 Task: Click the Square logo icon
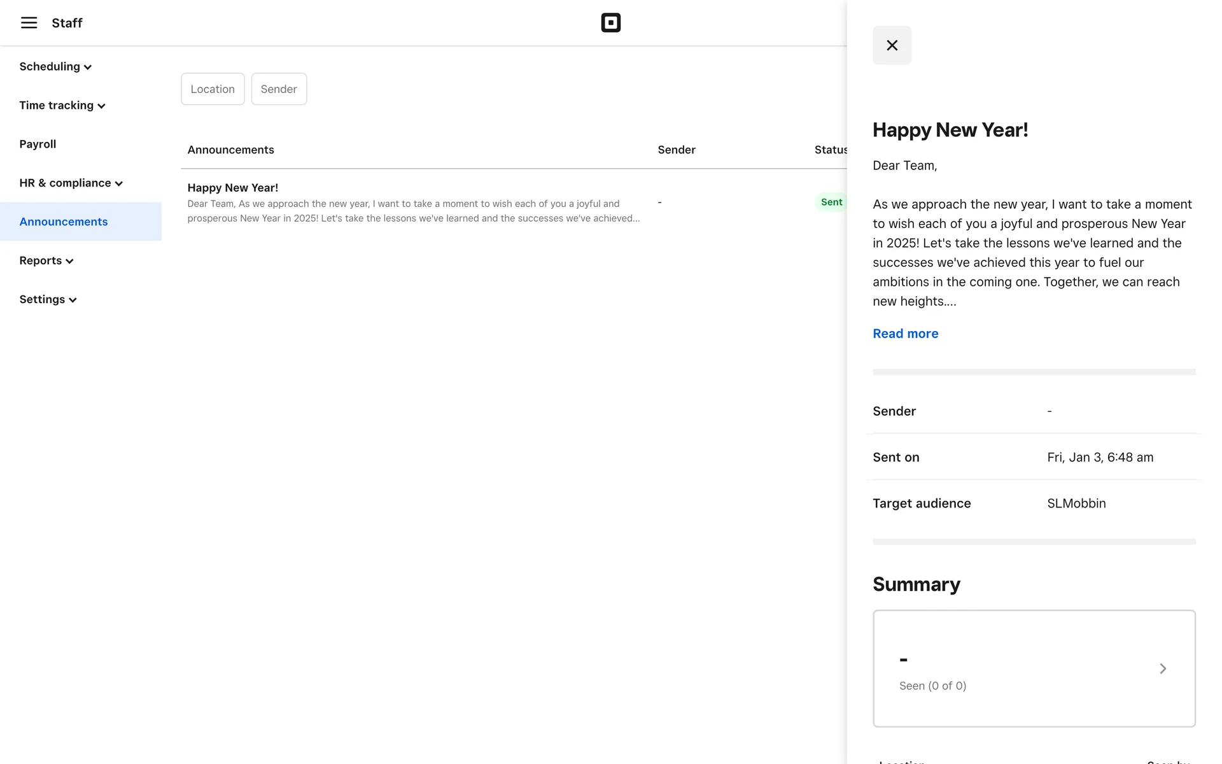(x=610, y=23)
